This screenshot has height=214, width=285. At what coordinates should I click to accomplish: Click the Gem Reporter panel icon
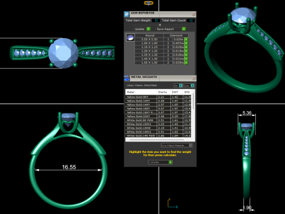pos(126,14)
